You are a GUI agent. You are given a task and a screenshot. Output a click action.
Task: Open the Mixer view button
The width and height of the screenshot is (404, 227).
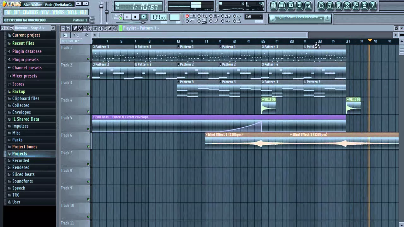click(x=308, y=5)
